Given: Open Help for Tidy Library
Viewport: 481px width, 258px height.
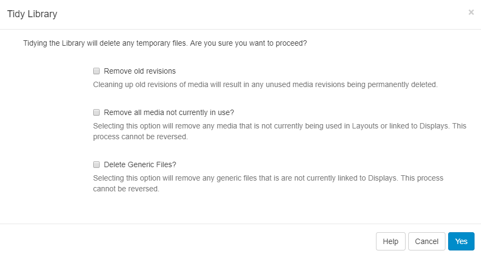Looking at the screenshot, I should (391, 241).
